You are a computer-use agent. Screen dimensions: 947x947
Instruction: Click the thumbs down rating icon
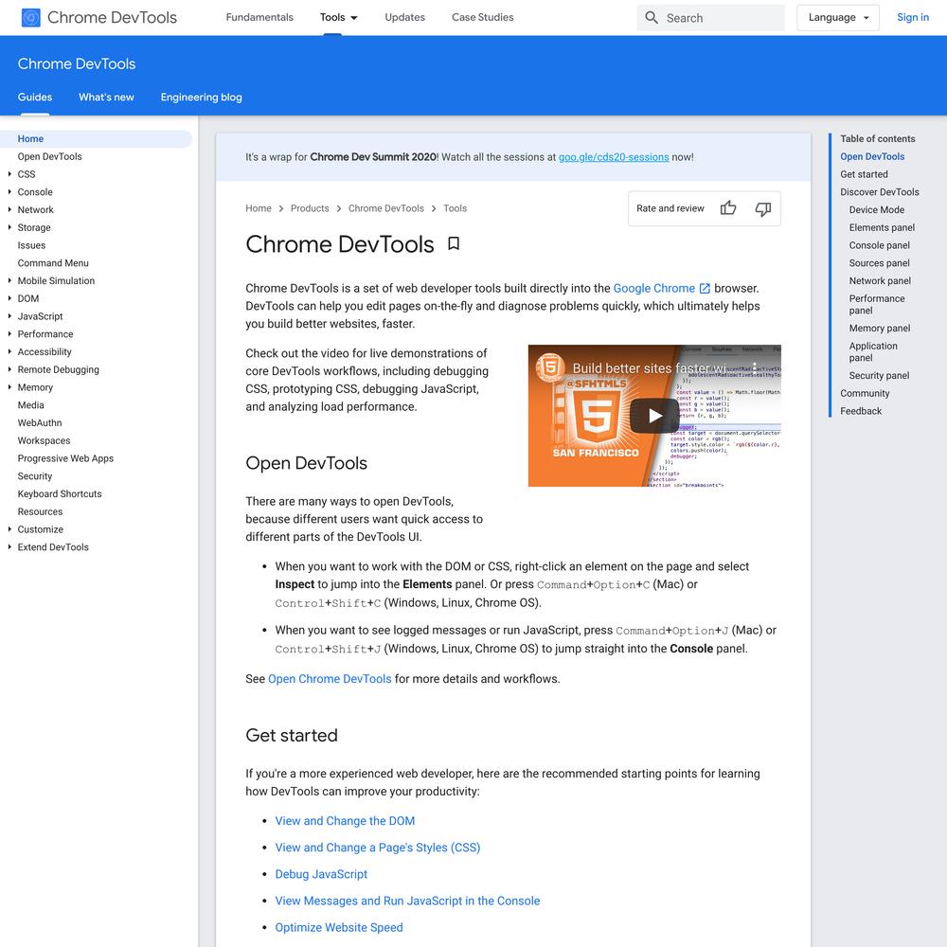pyautogui.click(x=762, y=208)
